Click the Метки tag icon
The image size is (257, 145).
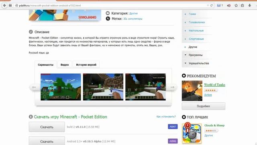tap(108, 19)
